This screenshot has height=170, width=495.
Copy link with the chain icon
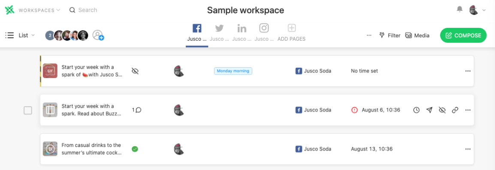[455, 110]
